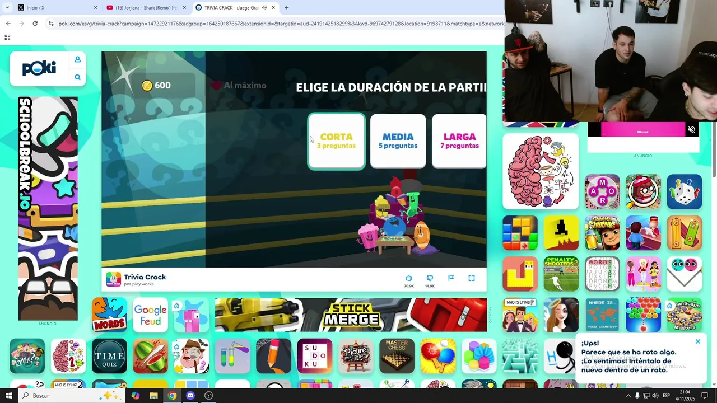Open the Brain Test 2 game icon
Image resolution: width=717 pixels, height=403 pixels.
68,356
